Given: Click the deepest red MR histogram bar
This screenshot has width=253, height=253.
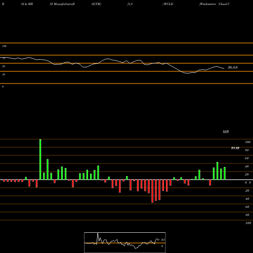Looking at the screenshot, I should (152, 191).
